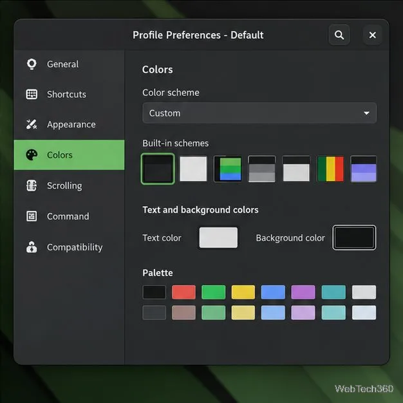Screen dimensions: 403x403
Task: Click the Appearance paintbrush icon
Action: coord(32,124)
